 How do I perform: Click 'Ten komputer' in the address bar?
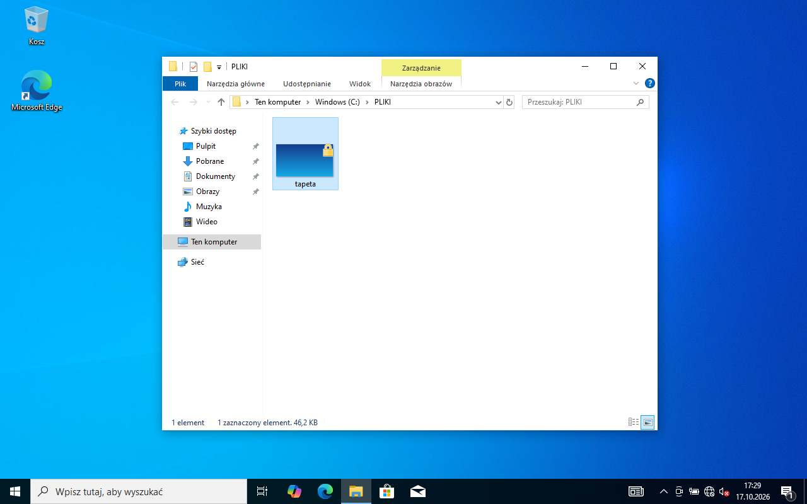coord(277,102)
